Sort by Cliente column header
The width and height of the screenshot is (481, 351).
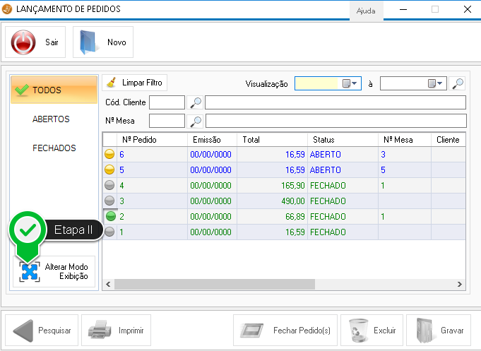[449, 140]
